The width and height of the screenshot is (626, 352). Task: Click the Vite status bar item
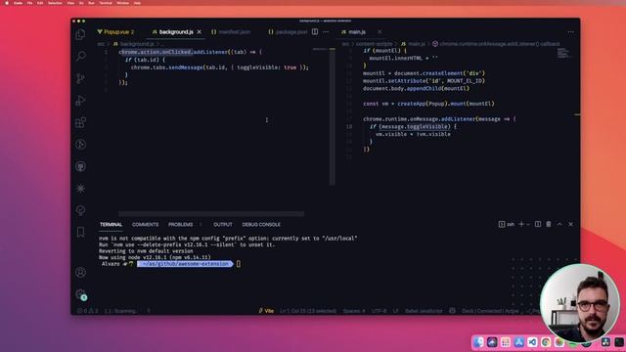point(266,311)
